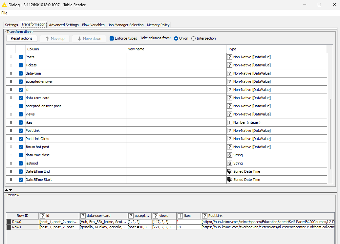The height and width of the screenshot is (244, 340).
Task: Uncheck the accepted-answer post checkbox
Action: coord(21,106)
